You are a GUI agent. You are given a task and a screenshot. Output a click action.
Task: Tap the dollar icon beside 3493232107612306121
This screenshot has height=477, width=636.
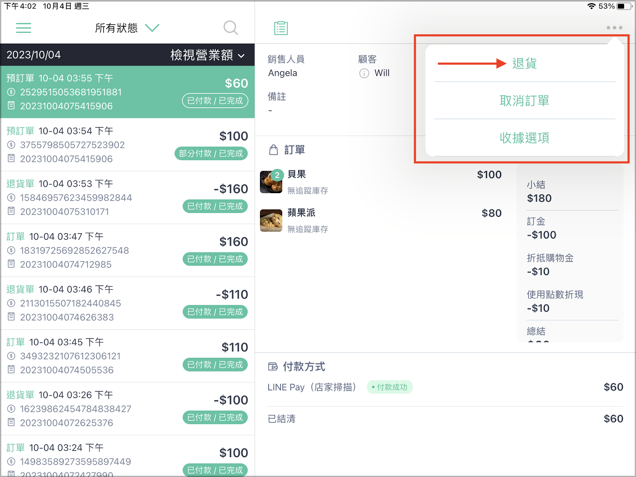tap(11, 356)
